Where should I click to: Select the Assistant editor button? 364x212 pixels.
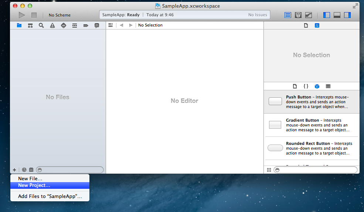[298, 15]
